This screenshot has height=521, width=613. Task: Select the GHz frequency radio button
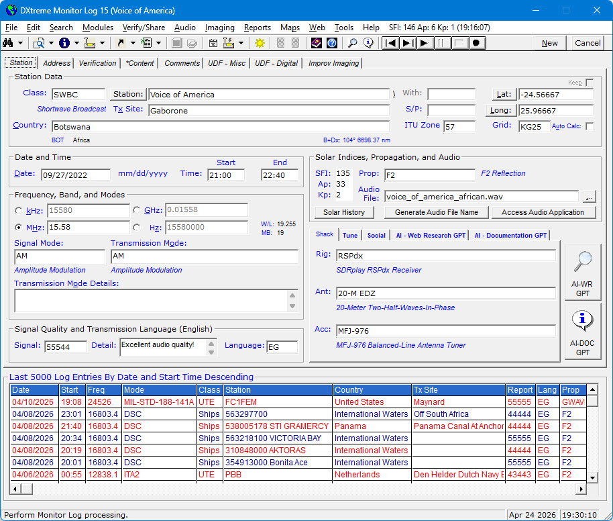(x=137, y=211)
